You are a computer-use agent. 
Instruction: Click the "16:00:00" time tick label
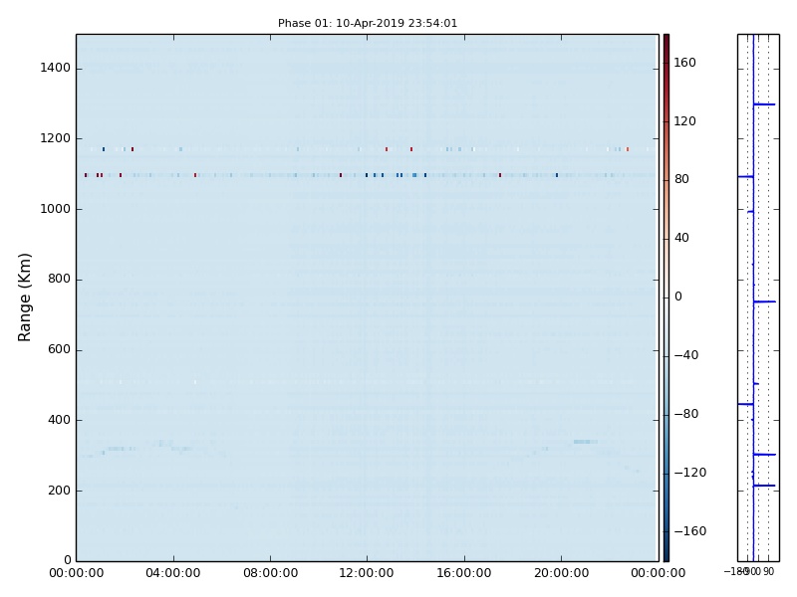pos(464,573)
